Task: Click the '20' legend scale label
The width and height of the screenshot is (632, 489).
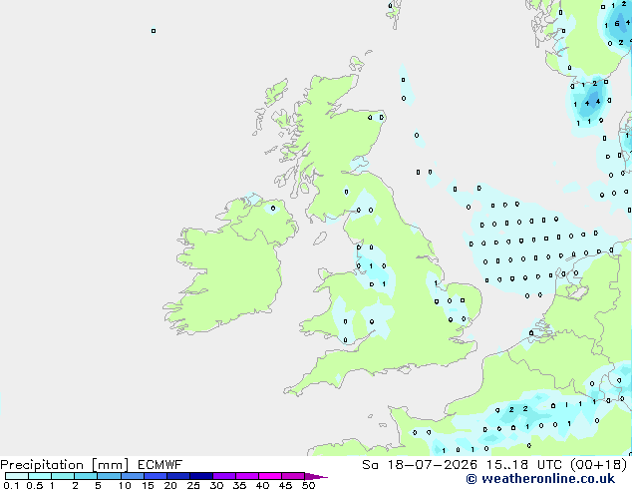Action: (x=170, y=485)
